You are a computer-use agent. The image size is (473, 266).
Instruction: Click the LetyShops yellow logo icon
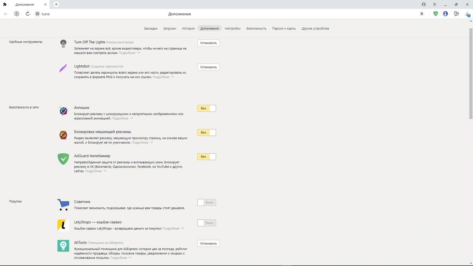point(63,225)
